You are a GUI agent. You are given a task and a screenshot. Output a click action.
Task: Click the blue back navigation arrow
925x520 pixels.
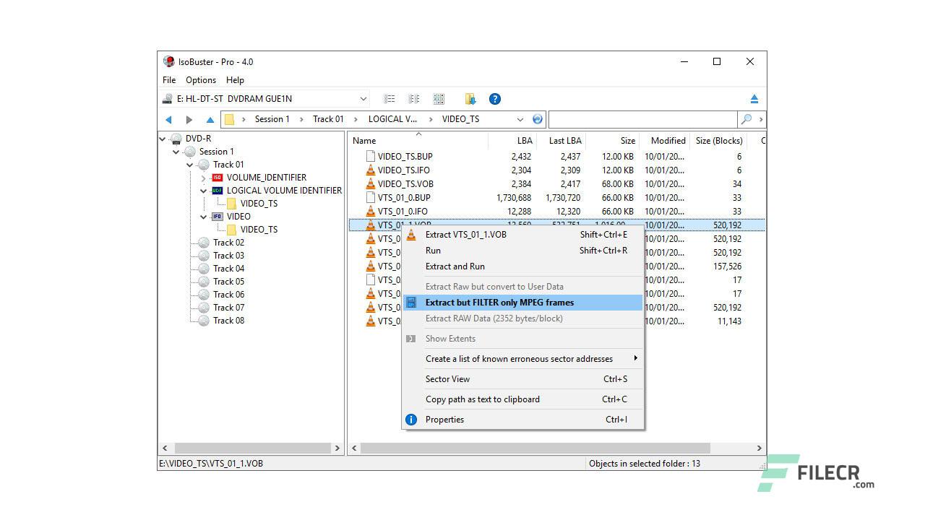pos(169,120)
